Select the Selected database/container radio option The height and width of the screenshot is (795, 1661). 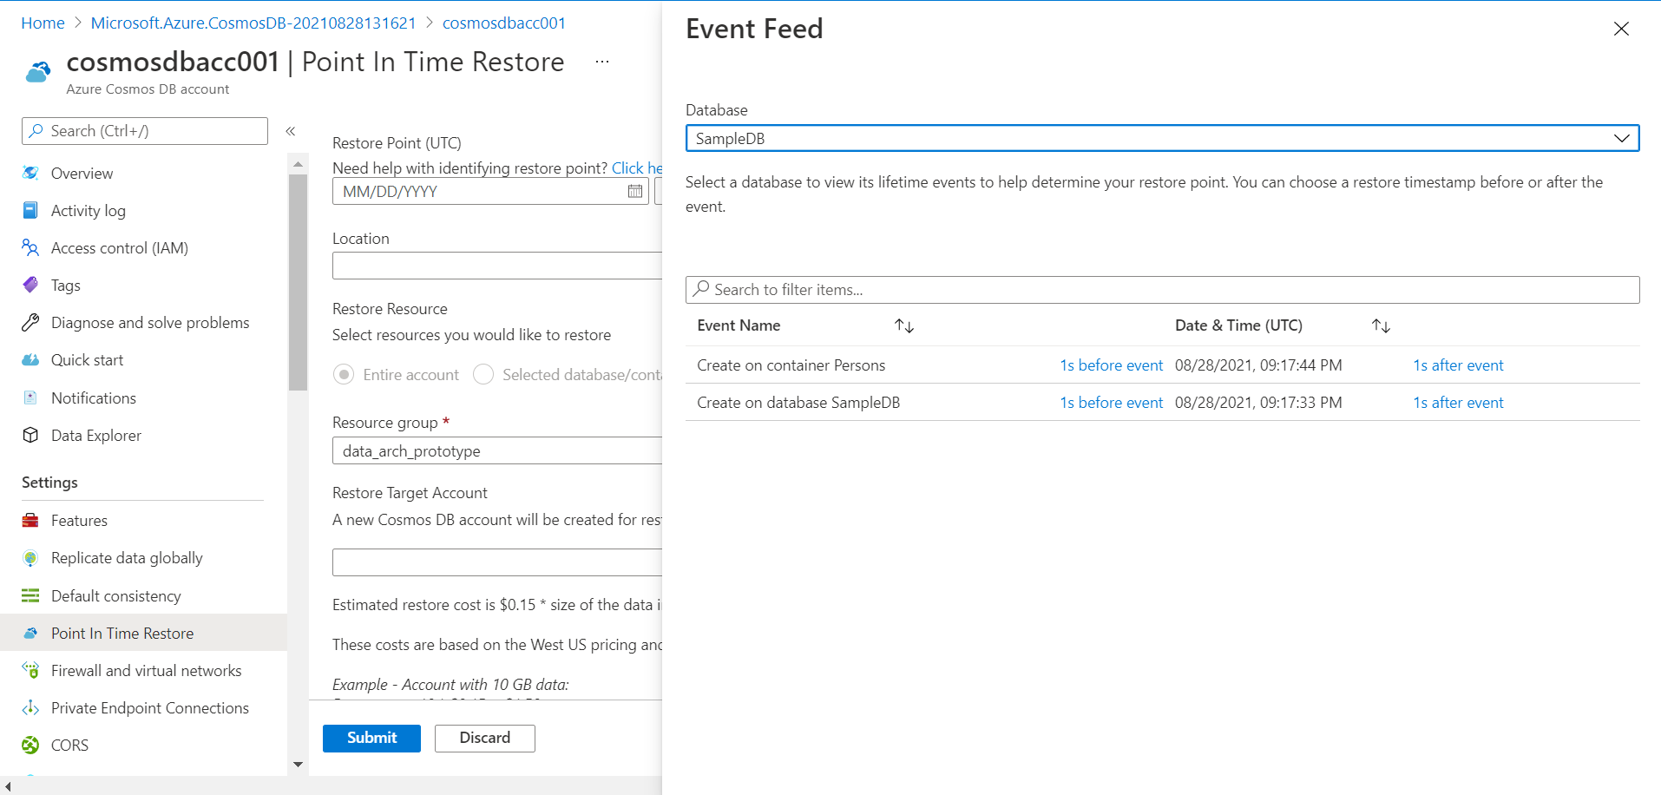483,374
